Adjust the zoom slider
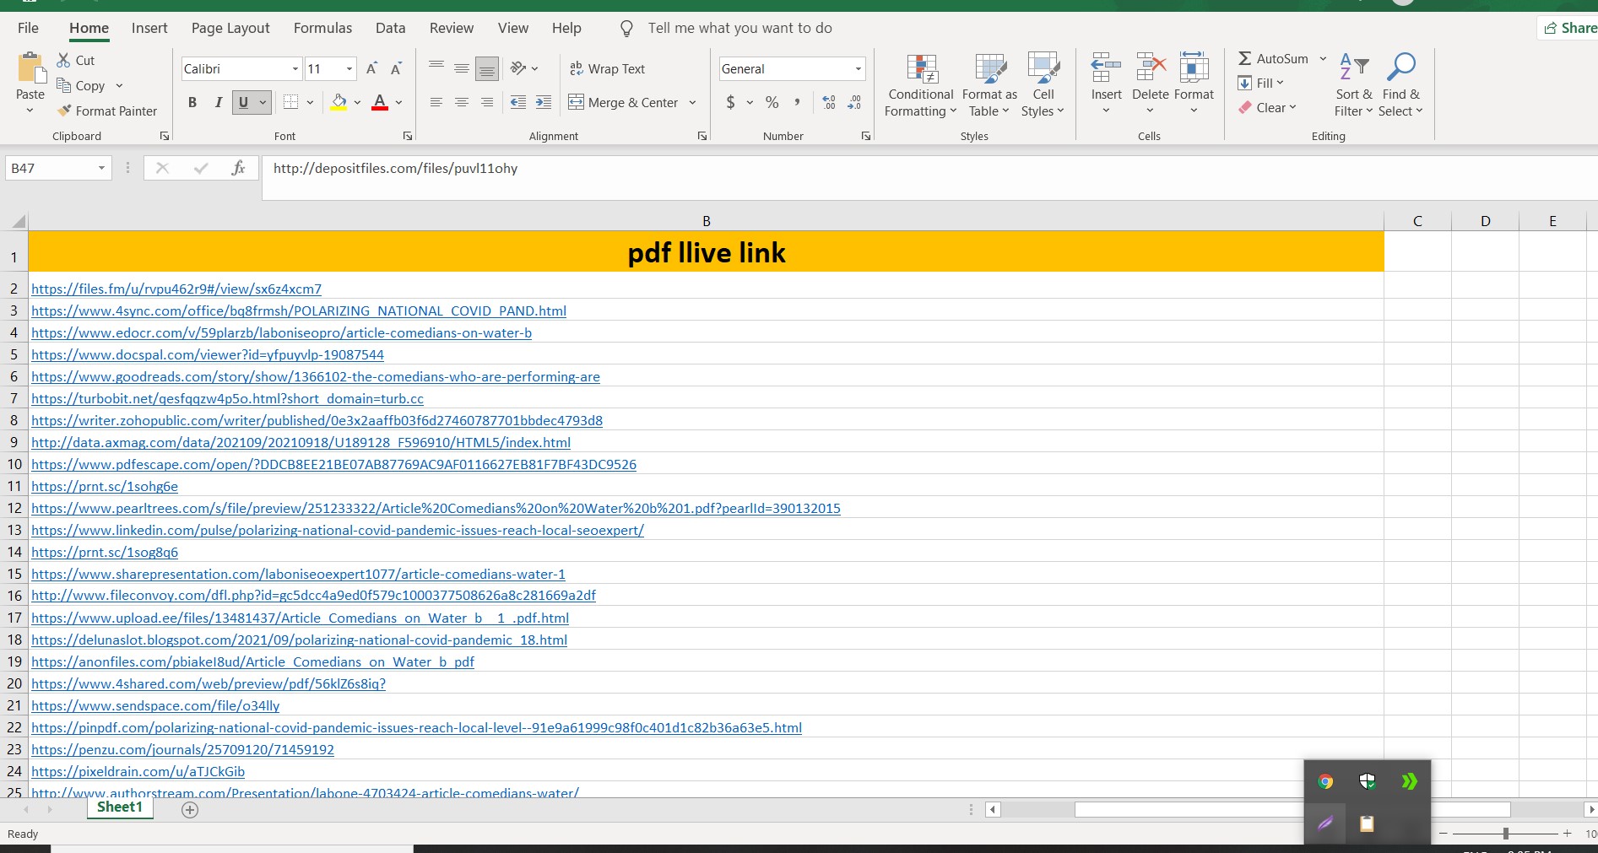The width and height of the screenshot is (1598, 853). pos(1506,834)
